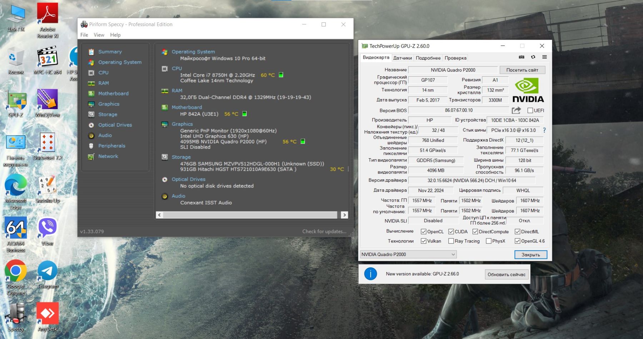Click the bus interface question mark in GPU-Z
The height and width of the screenshot is (339, 643).
(x=544, y=130)
